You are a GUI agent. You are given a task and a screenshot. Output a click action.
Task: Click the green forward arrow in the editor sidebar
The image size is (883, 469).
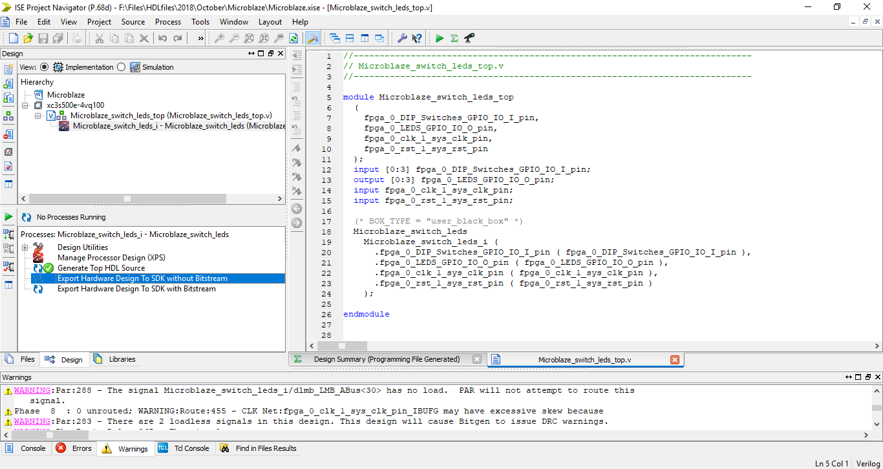click(297, 223)
